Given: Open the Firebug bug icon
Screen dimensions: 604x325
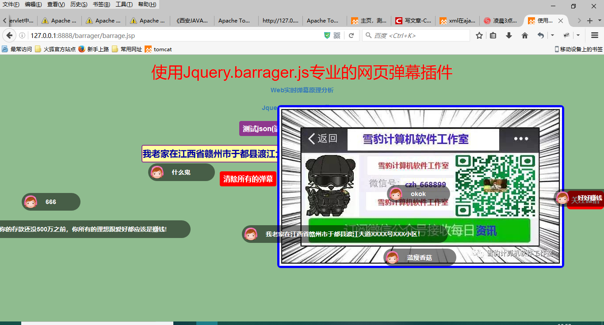Looking at the screenshot, I should 566,35.
